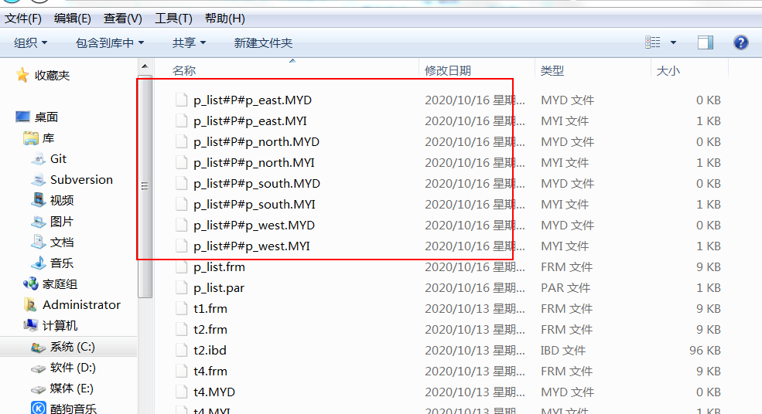
Task: Click the change view icon
Action: coord(653,42)
